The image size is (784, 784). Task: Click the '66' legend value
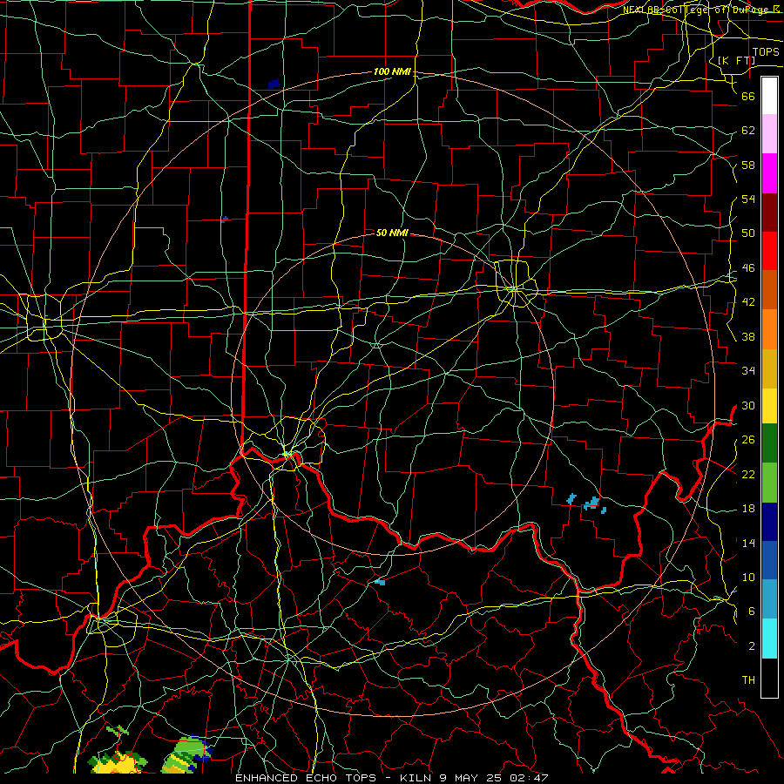click(x=748, y=96)
